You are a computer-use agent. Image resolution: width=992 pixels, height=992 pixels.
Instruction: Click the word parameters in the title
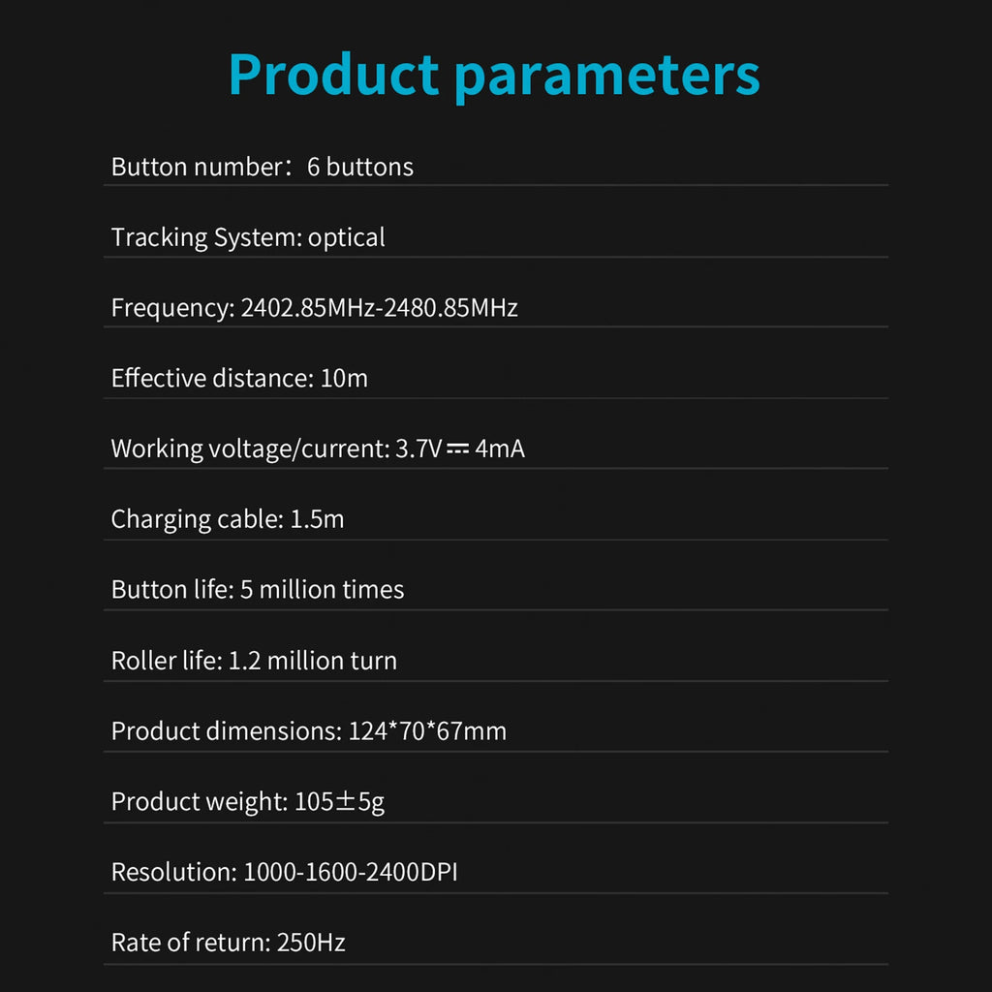[x=607, y=77]
